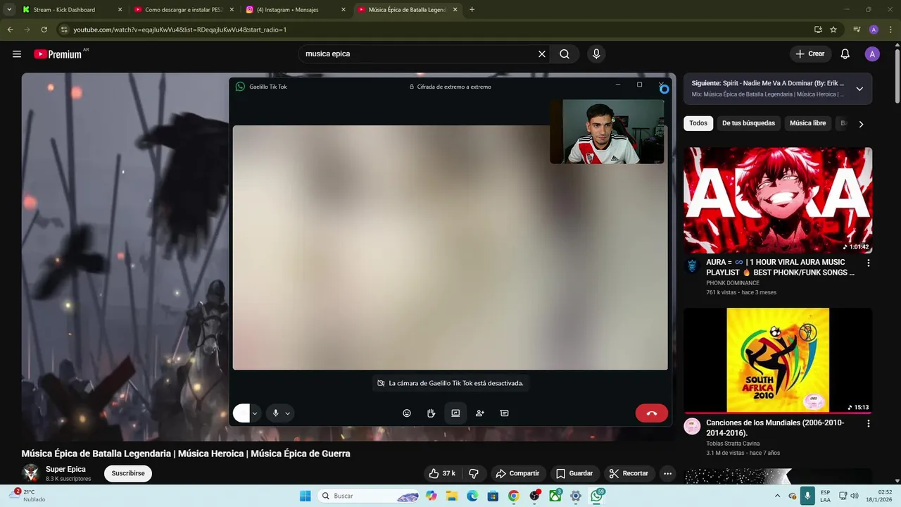Show more filter chips with arrow
The image size is (901, 507).
click(x=861, y=124)
